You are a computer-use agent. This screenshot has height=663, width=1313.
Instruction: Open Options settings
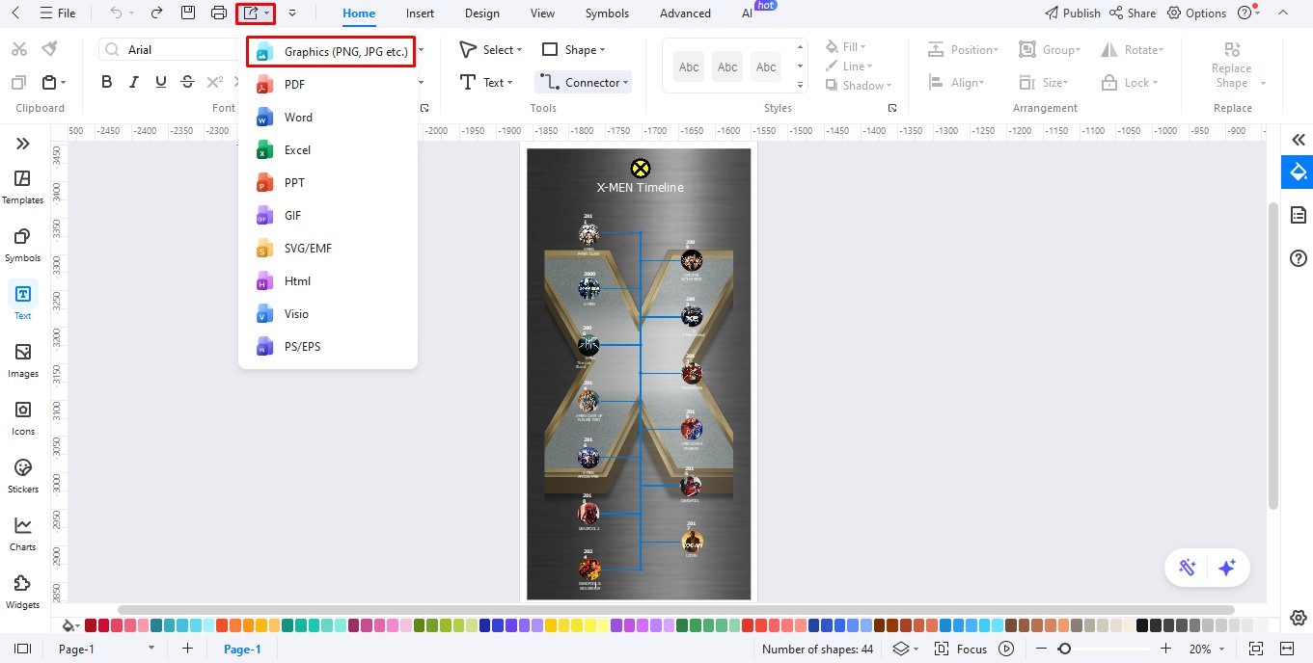point(1196,13)
